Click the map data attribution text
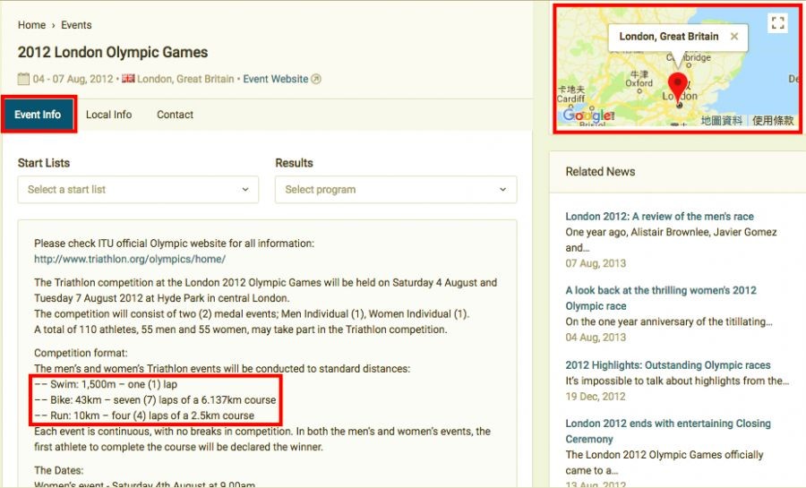Viewport: 806px width, 488px height. tap(722, 121)
